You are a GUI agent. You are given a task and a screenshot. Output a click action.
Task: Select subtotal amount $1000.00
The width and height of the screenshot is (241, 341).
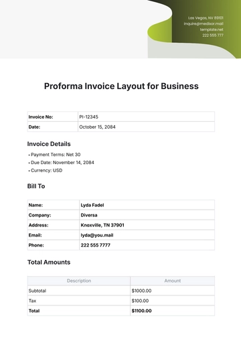point(141,291)
